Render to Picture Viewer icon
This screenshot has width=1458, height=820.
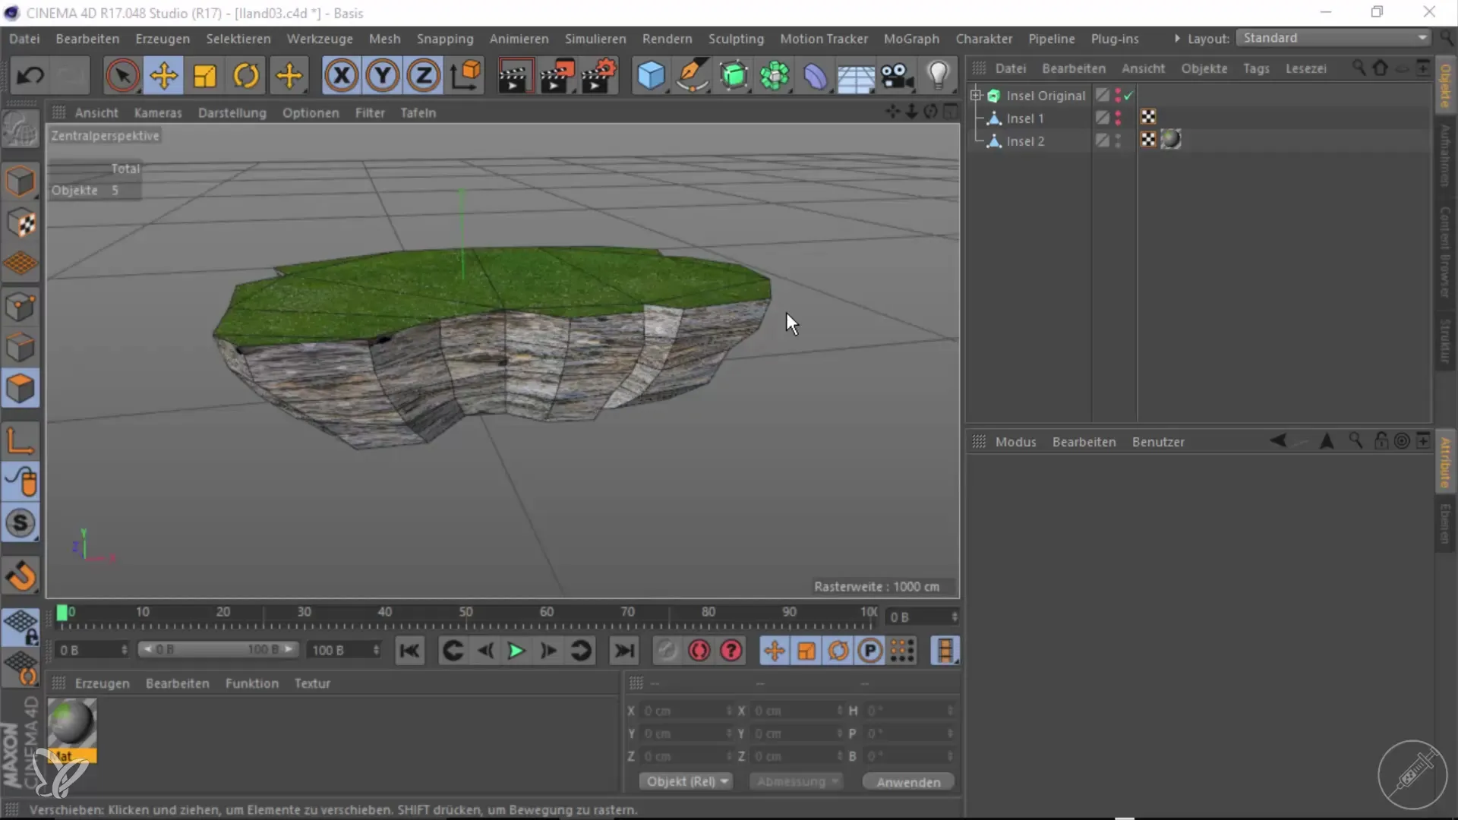pyautogui.click(x=557, y=75)
